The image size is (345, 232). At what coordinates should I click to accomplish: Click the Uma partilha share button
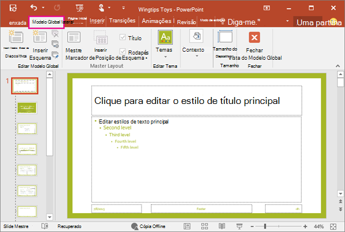pos(319,22)
